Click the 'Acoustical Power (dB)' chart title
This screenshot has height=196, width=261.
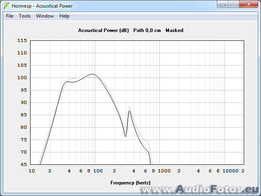pyautogui.click(x=103, y=30)
